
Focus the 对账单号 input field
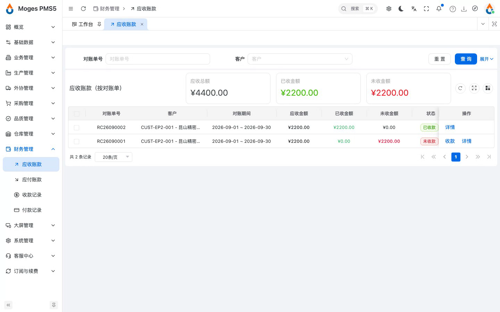click(158, 59)
